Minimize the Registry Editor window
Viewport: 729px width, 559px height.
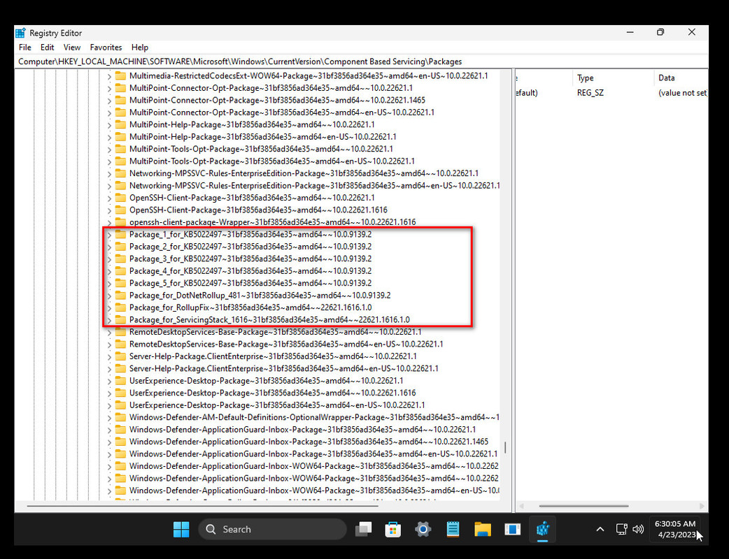(630, 33)
